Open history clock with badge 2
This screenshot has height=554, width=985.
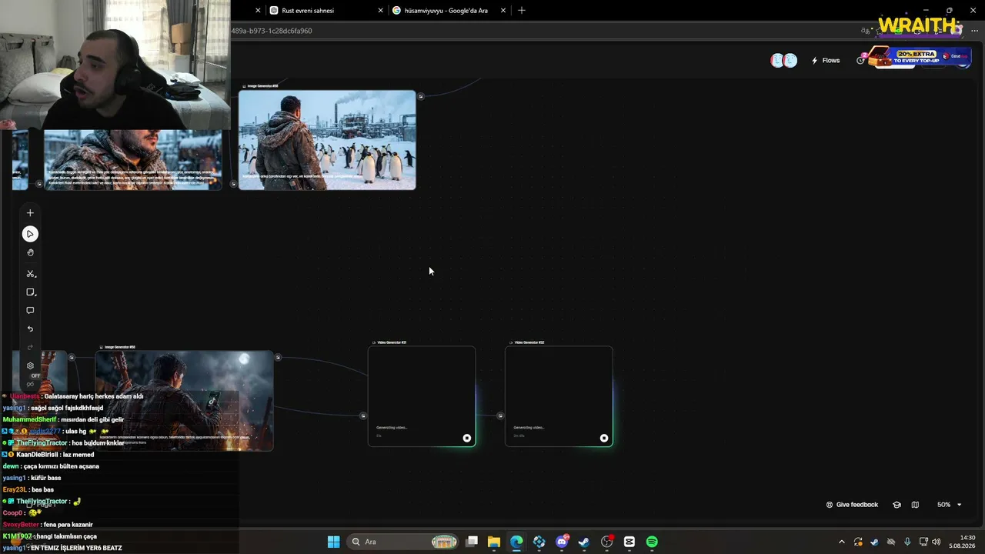pos(861,60)
